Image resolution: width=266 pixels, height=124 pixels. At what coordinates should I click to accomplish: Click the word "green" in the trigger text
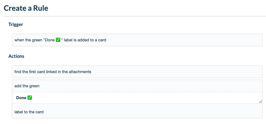[x=37, y=40]
